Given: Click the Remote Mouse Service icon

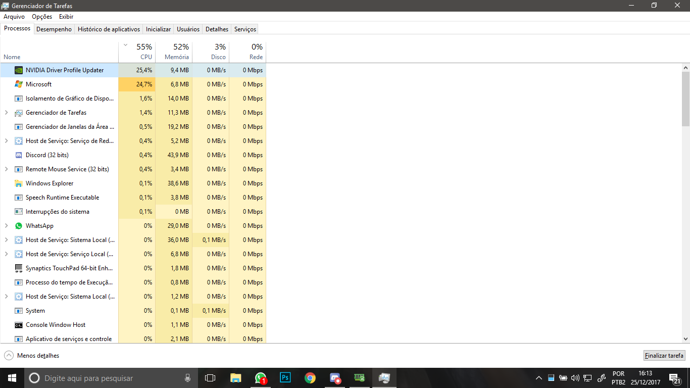Looking at the screenshot, I should (19, 169).
